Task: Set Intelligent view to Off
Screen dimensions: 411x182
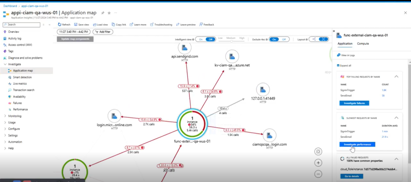Action: (210, 39)
